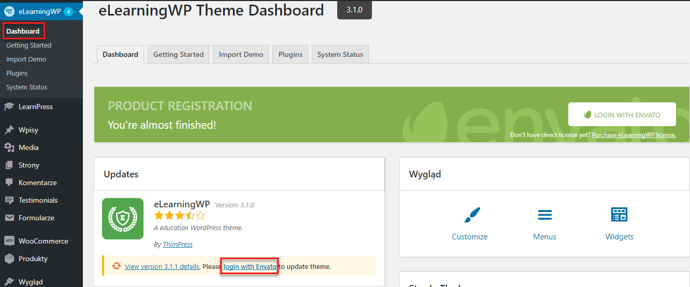Open the Dashboard tab

120,54
